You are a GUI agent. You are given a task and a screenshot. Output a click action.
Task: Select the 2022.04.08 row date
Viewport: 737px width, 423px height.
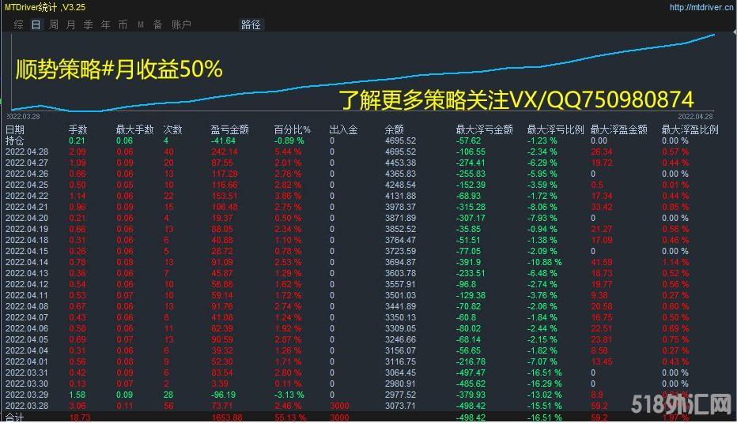pos(27,306)
